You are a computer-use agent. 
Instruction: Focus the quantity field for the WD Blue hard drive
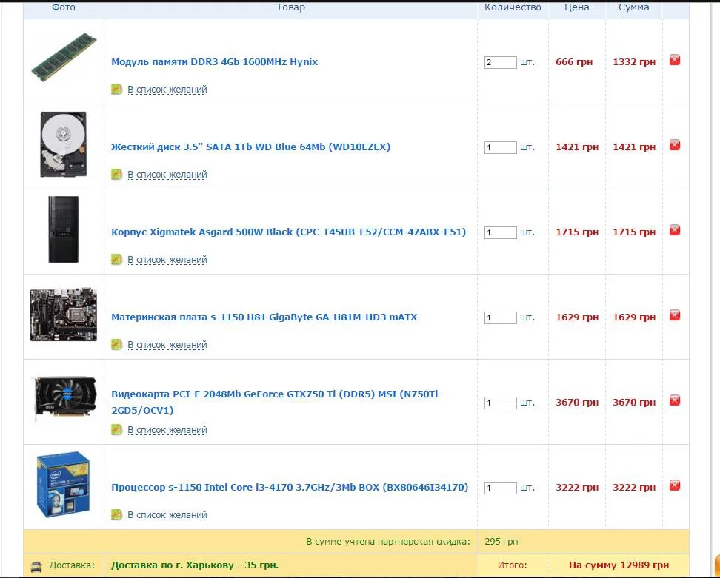click(x=501, y=147)
